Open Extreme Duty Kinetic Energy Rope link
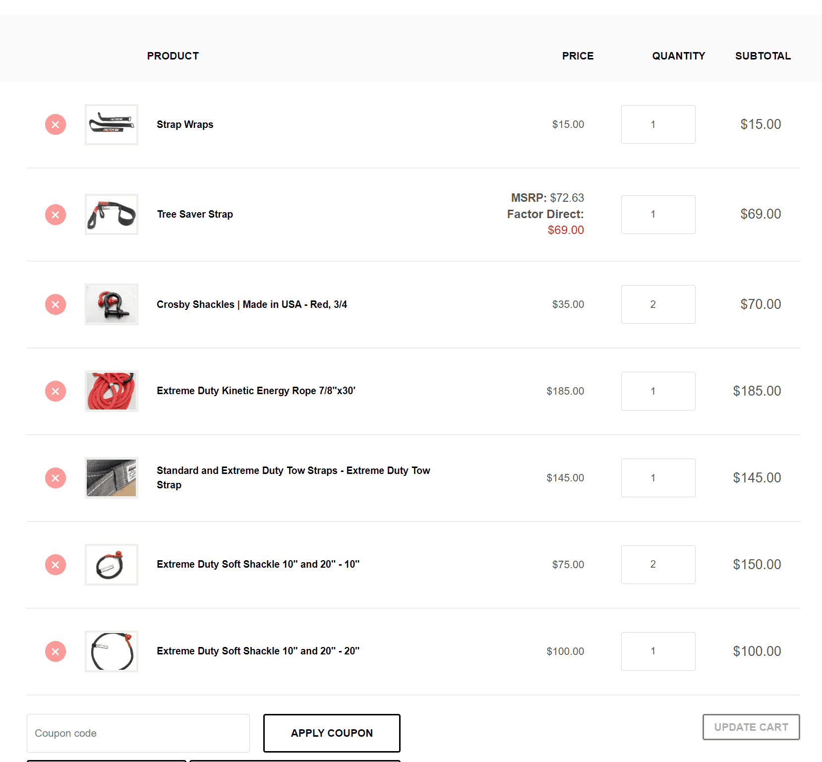 coord(256,391)
